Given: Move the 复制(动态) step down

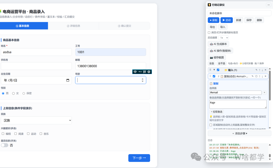Looking at the screenshot, I should [262, 76].
